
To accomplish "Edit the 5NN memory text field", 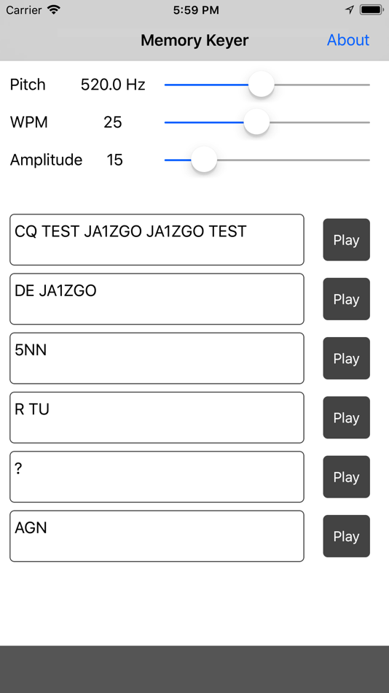I will 157,358.
